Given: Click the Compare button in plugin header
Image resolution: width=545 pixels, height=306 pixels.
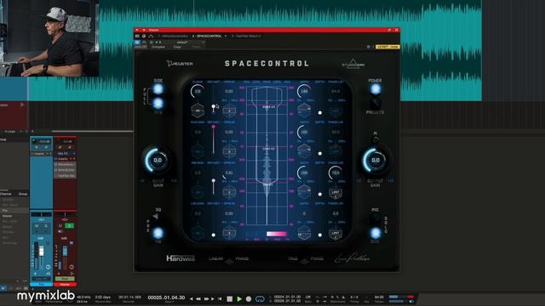Looking at the screenshot, I should pyautogui.click(x=158, y=47).
